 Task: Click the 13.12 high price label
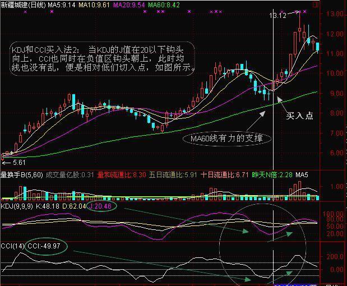point(277,15)
